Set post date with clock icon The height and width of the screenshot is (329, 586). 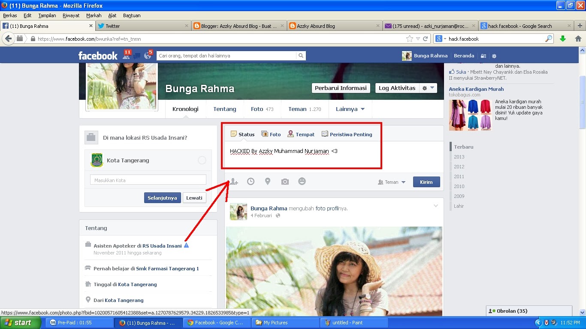[251, 182]
